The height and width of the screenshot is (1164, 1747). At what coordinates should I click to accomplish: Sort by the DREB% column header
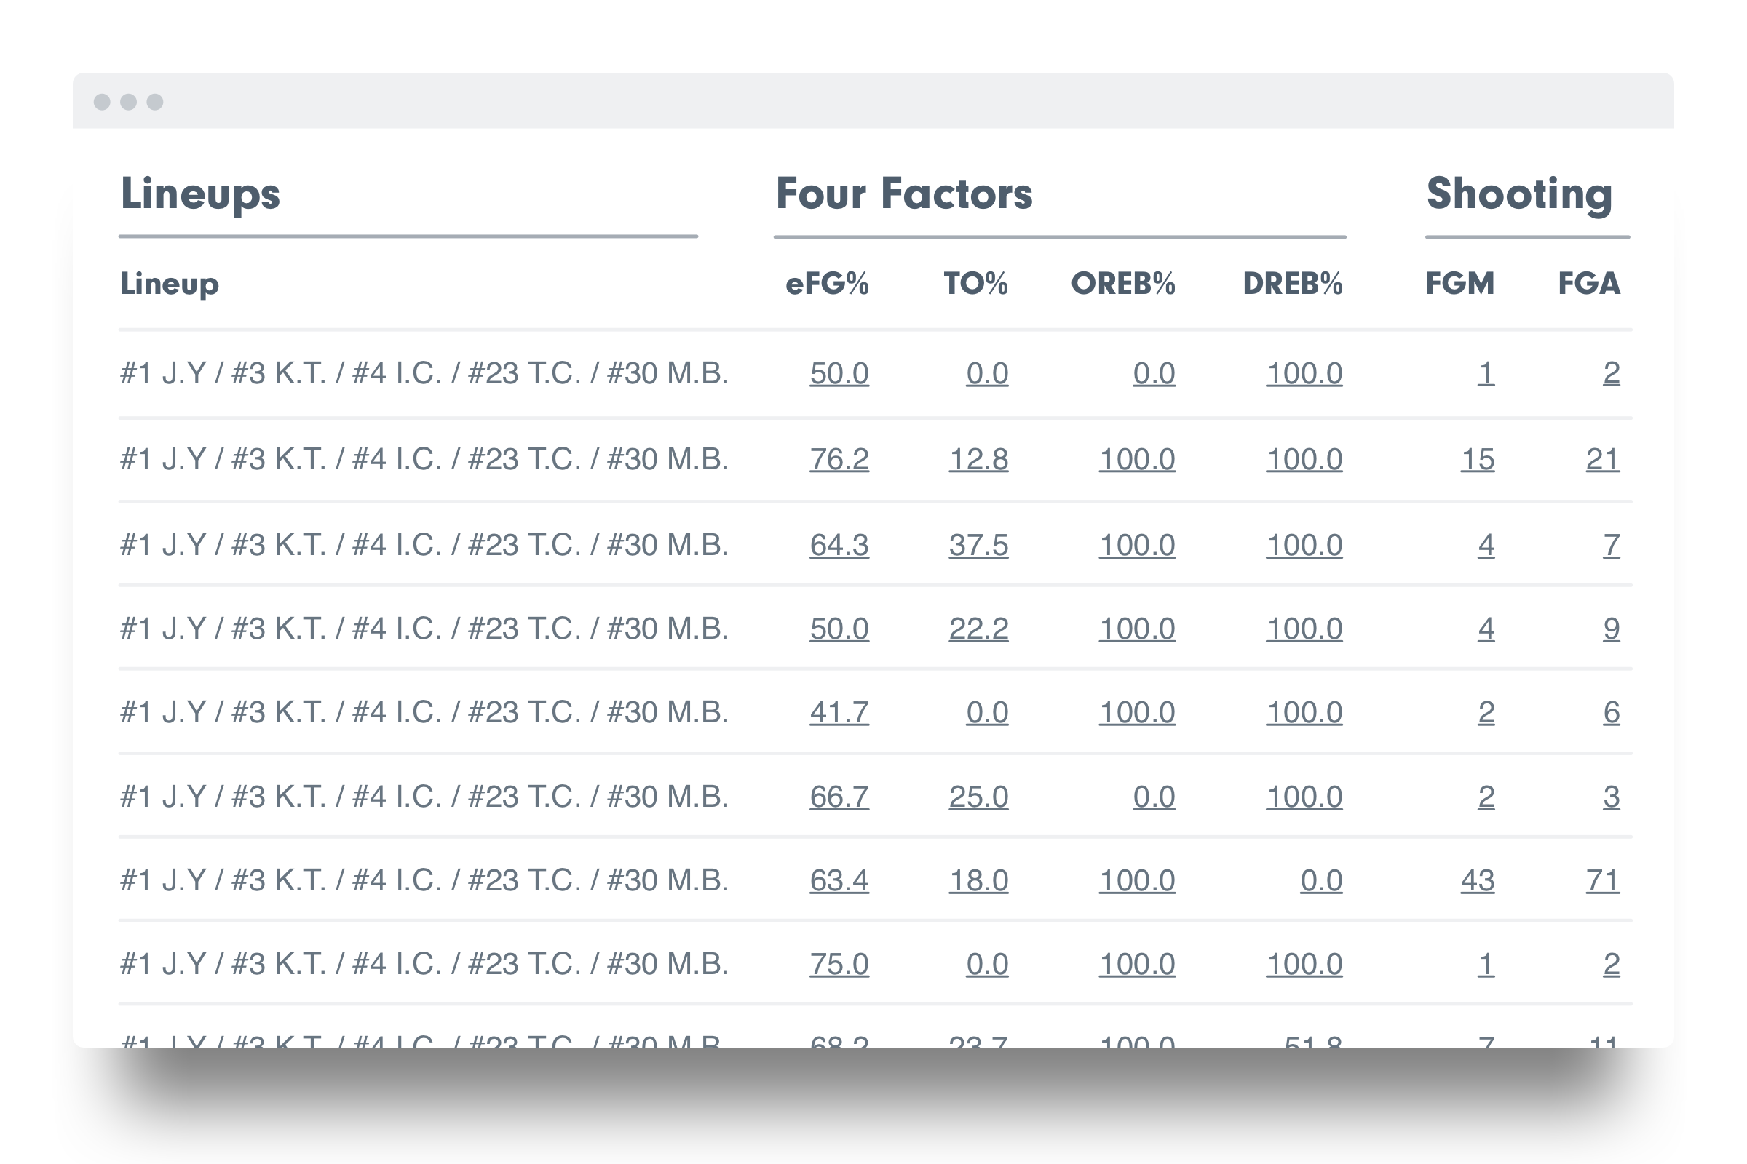click(x=1293, y=284)
